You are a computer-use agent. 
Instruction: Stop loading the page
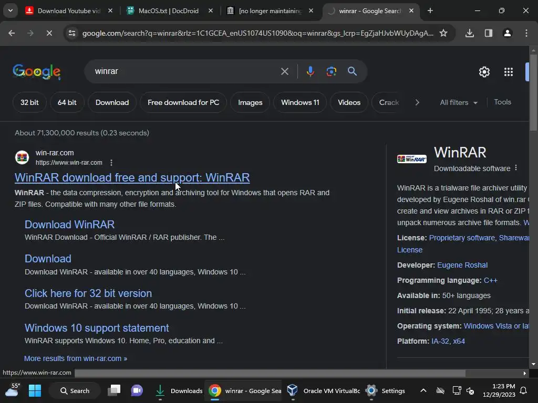tap(49, 33)
